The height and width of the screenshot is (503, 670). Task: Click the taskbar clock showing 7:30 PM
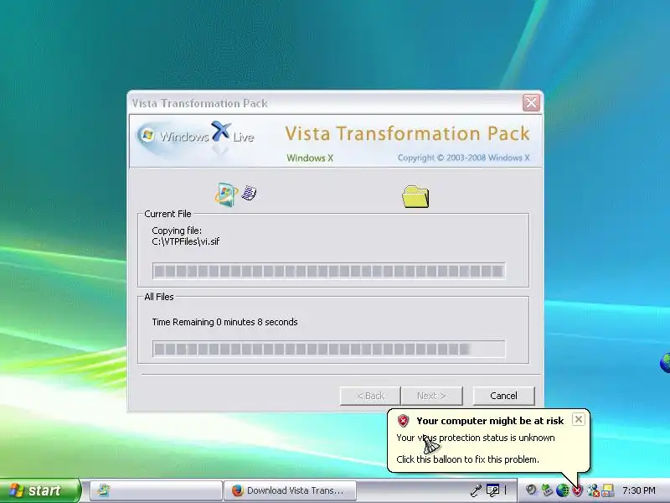point(638,490)
